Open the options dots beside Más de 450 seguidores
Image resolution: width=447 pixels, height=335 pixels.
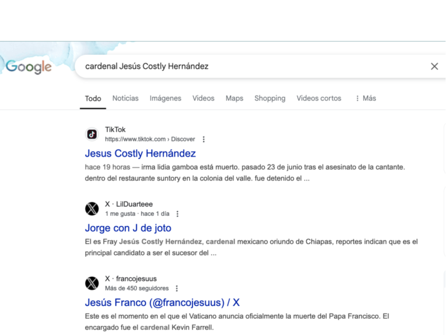[177, 288]
